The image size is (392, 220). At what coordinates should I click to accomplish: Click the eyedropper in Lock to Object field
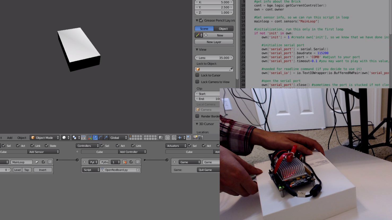[231, 69]
